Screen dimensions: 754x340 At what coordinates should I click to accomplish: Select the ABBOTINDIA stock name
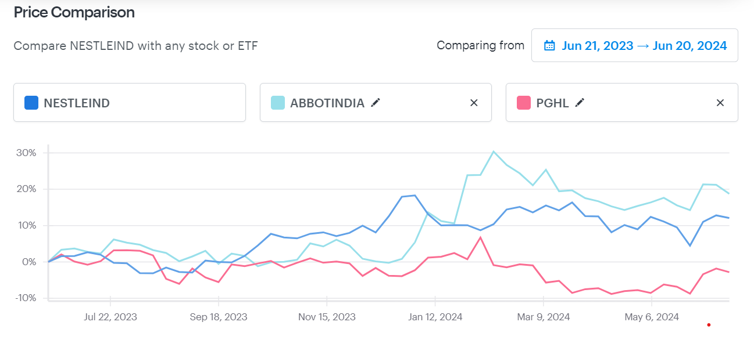(327, 103)
